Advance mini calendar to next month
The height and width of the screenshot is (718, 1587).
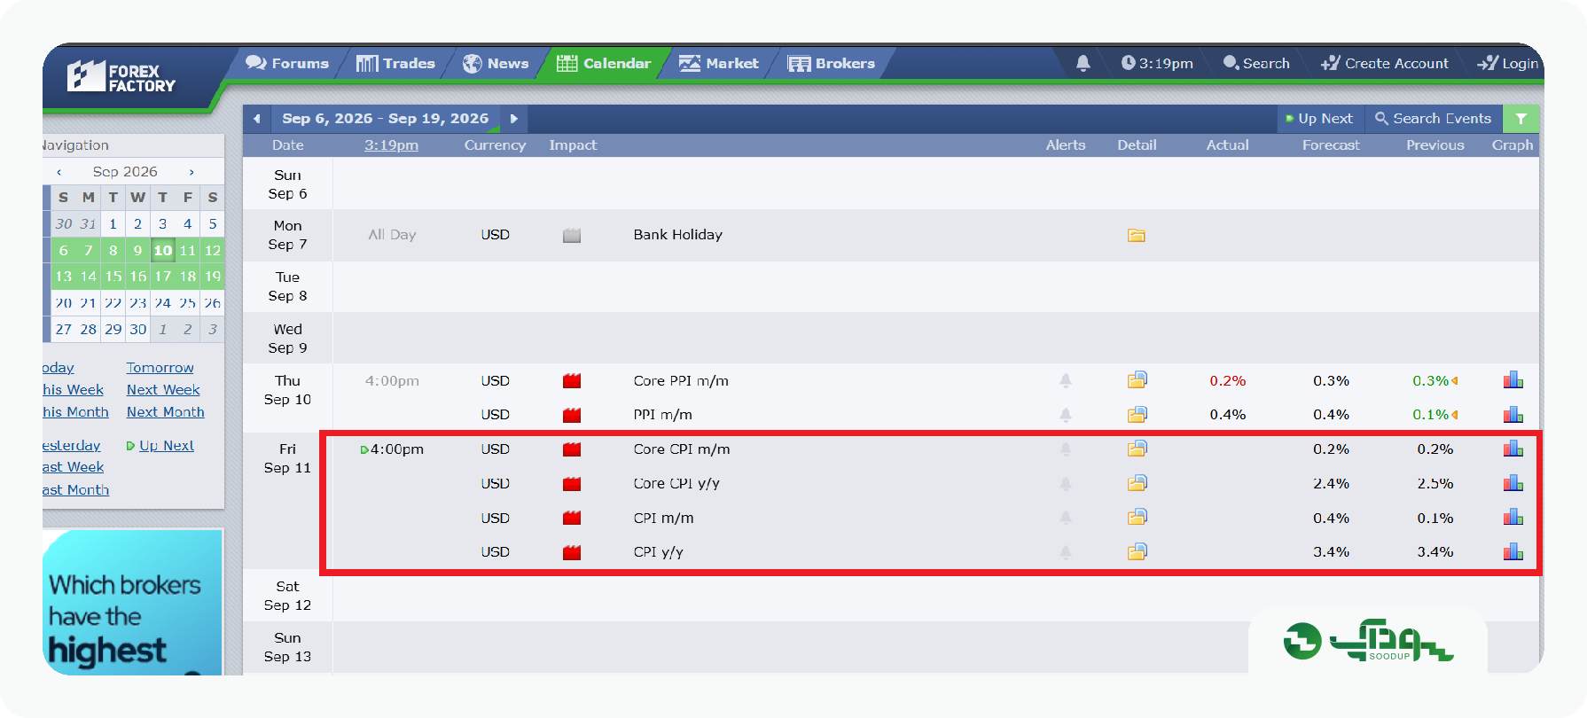192,172
